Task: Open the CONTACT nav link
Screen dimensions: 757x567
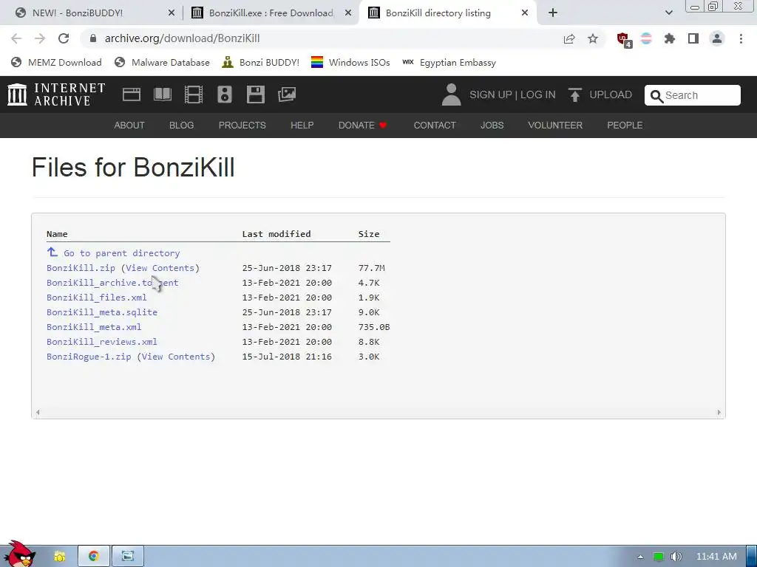Action: 435,126
